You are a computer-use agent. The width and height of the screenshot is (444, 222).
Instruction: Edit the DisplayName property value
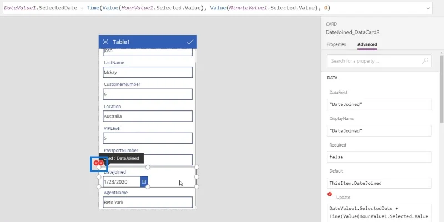pos(379,131)
